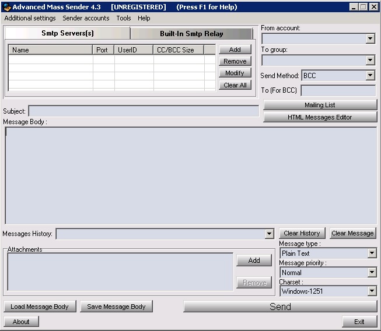Maximize the Advanced Mass Sender window
Screen dimensions: 381x331
[x=363, y=7]
